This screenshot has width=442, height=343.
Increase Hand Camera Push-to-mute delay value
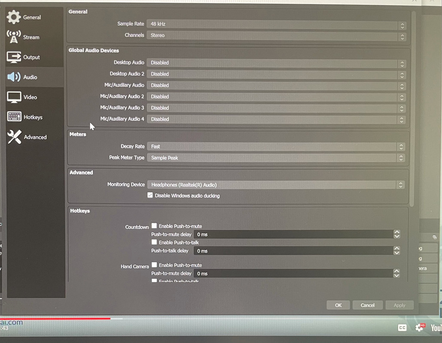[x=396, y=271]
